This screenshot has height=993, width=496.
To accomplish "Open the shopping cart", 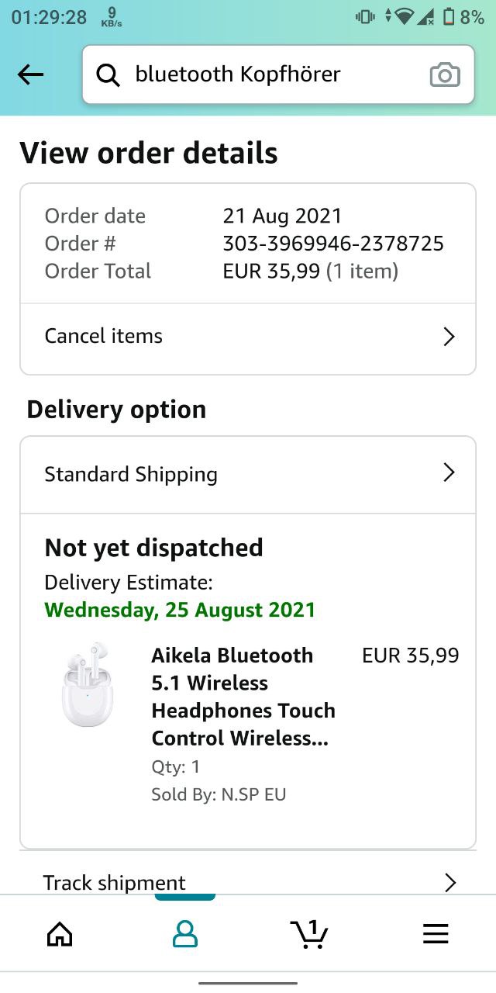I will pos(308,933).
